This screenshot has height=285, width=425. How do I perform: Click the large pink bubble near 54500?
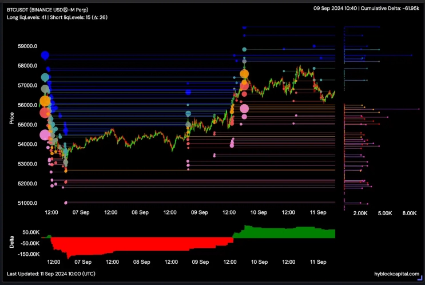[x=45, y=135]
